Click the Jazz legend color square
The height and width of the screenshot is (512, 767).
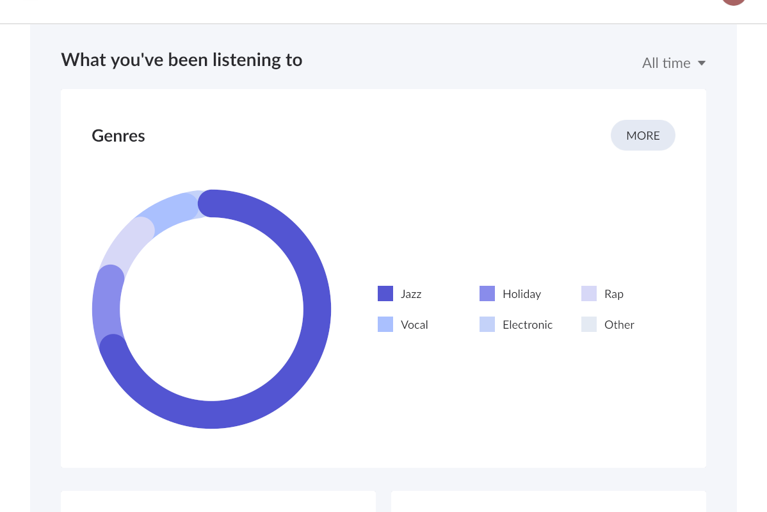pyautogui.click(x=385, y=293)
